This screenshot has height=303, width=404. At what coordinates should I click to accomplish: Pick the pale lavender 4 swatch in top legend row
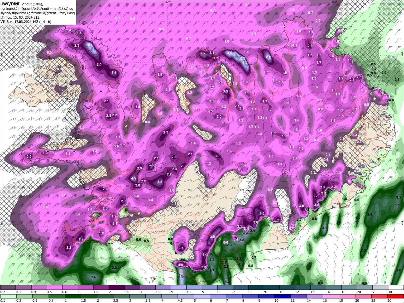point(178,288)
